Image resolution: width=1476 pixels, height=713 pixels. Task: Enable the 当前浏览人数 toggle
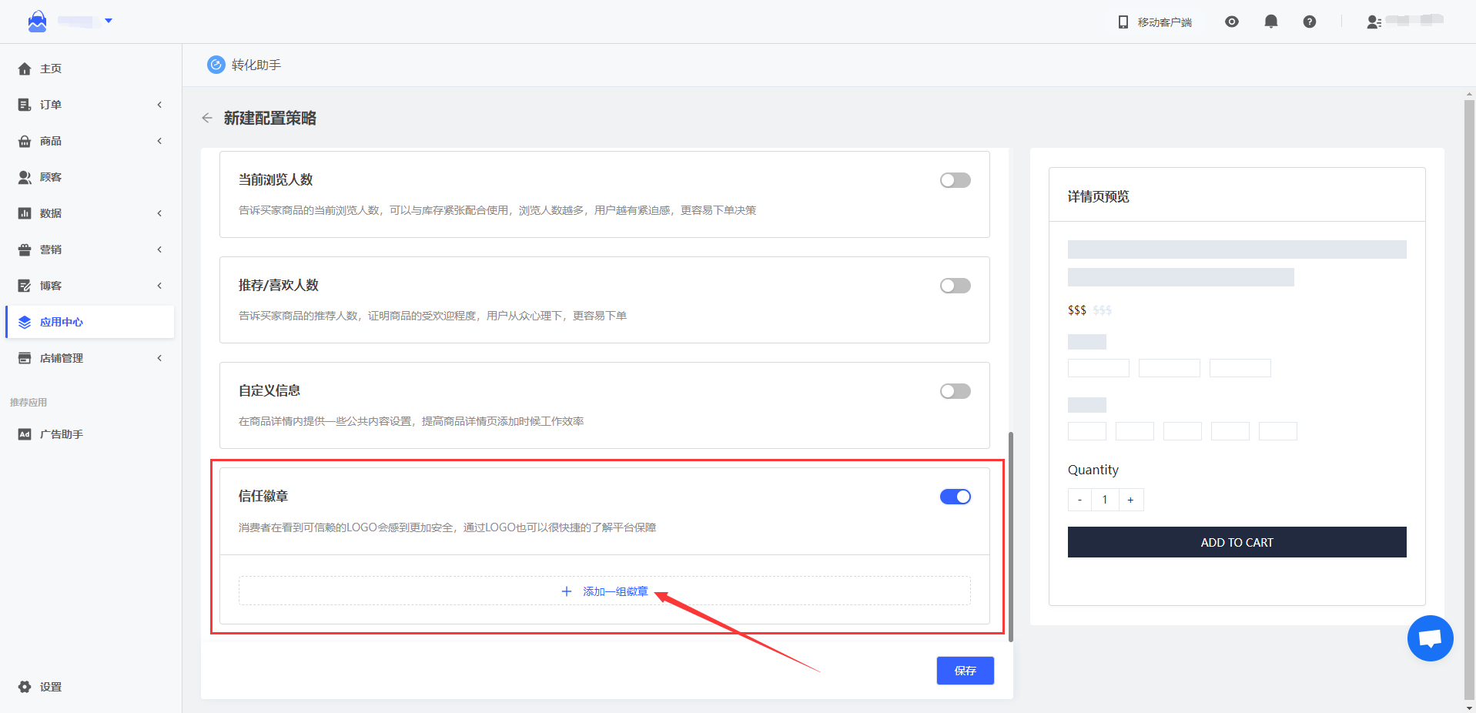click(x=955, y=180)
